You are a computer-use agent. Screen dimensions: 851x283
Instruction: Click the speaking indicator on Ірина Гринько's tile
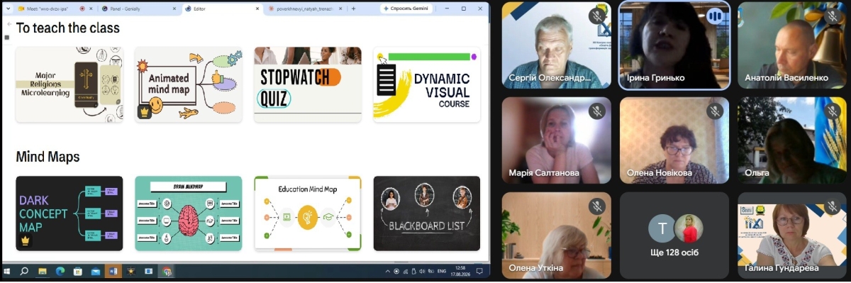click(715, 14)
